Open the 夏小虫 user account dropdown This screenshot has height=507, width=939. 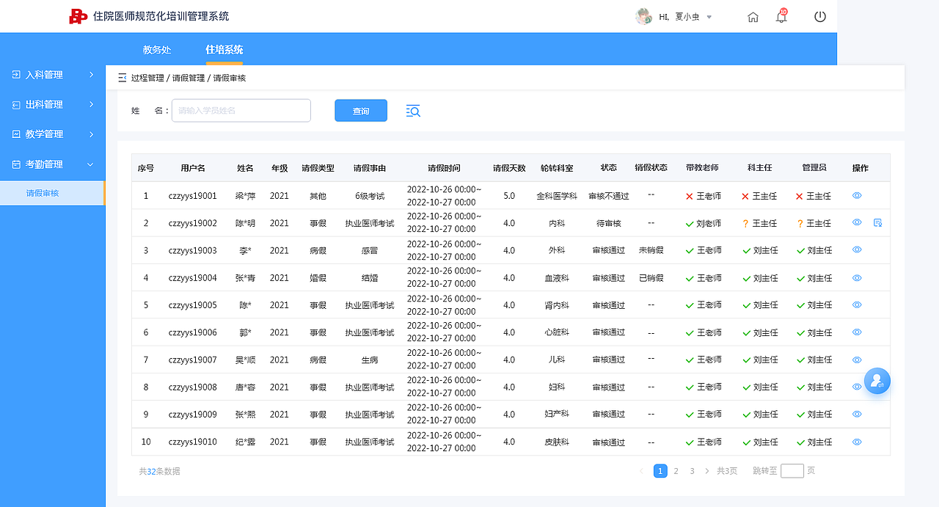tap(673, 16)
